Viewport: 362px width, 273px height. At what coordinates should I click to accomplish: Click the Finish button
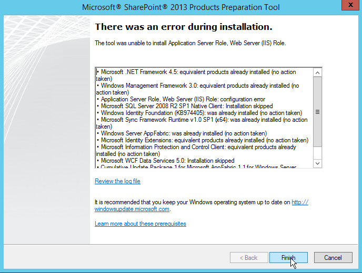[x=288, y=258]
